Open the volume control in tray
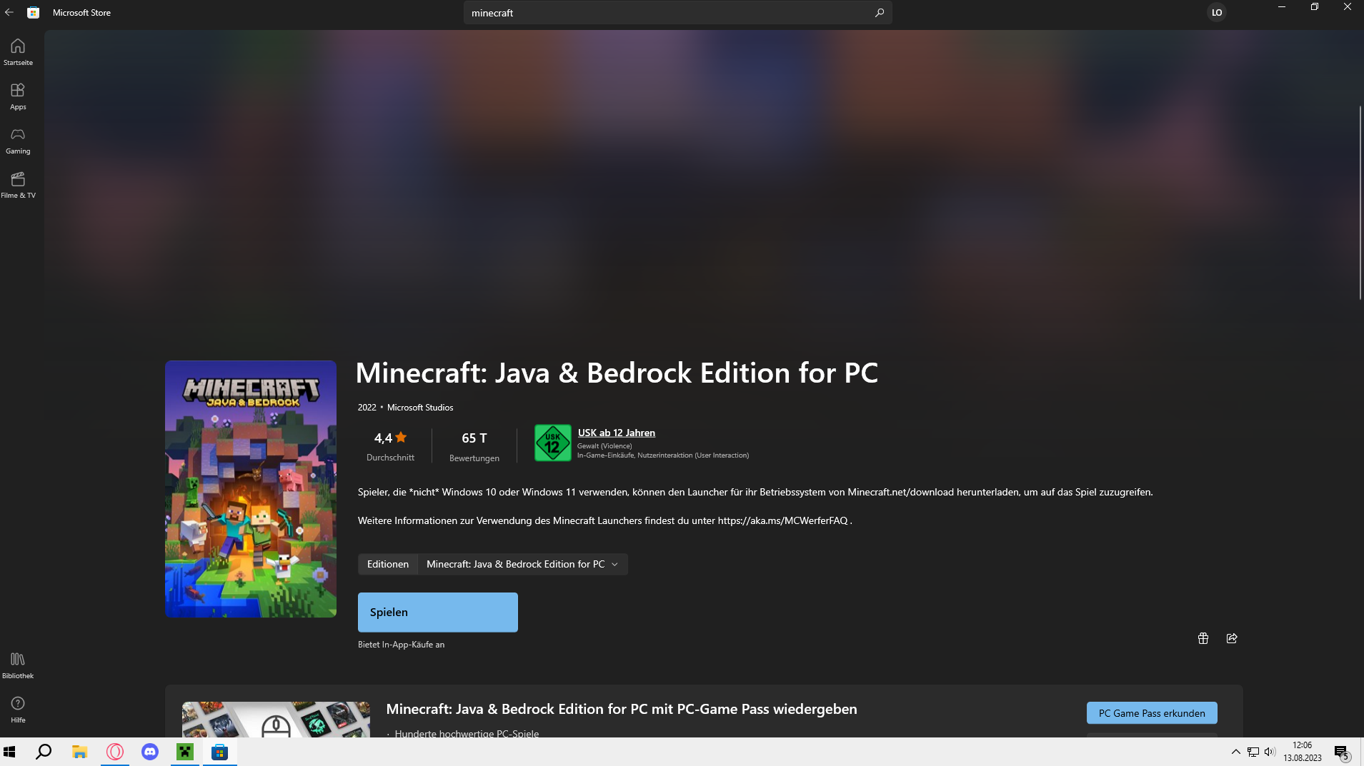This screenshot has width=1364, height=766. [x=1270, y=752]
